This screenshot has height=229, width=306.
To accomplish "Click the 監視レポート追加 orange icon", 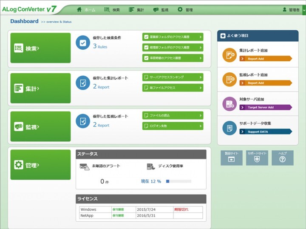I will (229, 79).
